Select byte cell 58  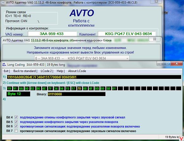[x=108, y=88]
